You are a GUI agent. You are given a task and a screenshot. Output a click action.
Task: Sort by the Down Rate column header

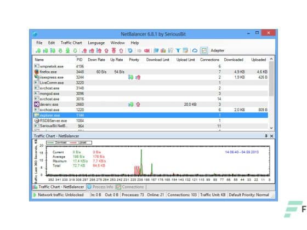(96, 60)
